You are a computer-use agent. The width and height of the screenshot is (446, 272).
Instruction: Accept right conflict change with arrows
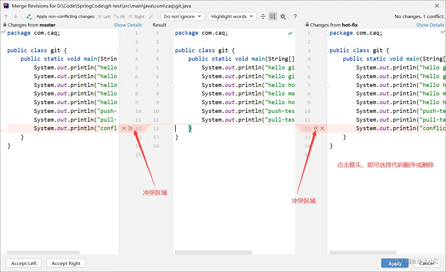click(316, 128)
